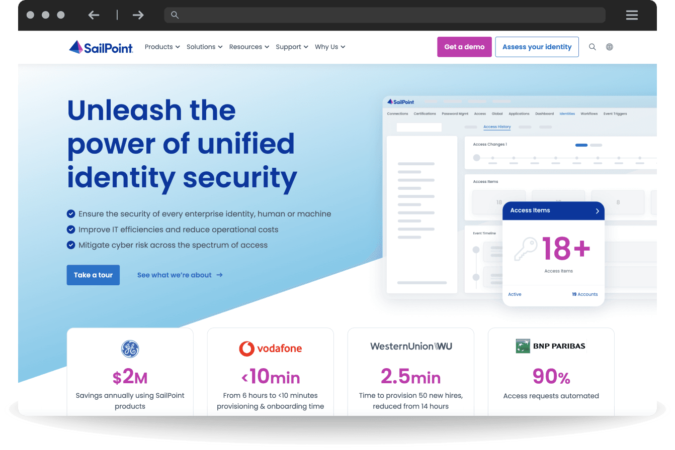Open the site search magnifier icon
This screenshot has height=450, width=675.
point(592,47)
